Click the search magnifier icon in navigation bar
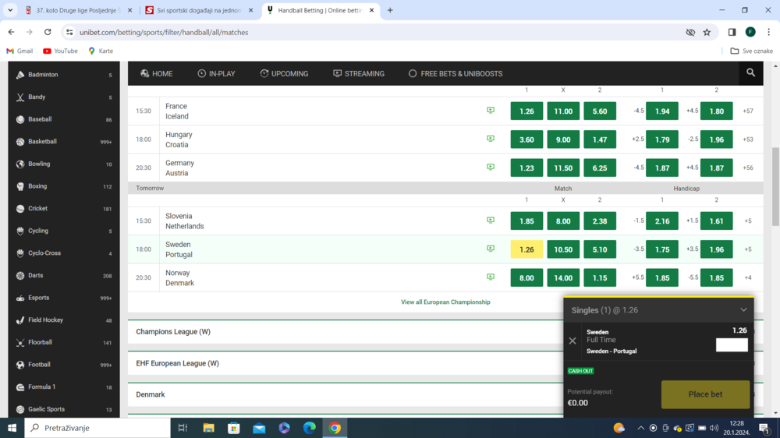This screenshot has width=780, height=438. 750,73
